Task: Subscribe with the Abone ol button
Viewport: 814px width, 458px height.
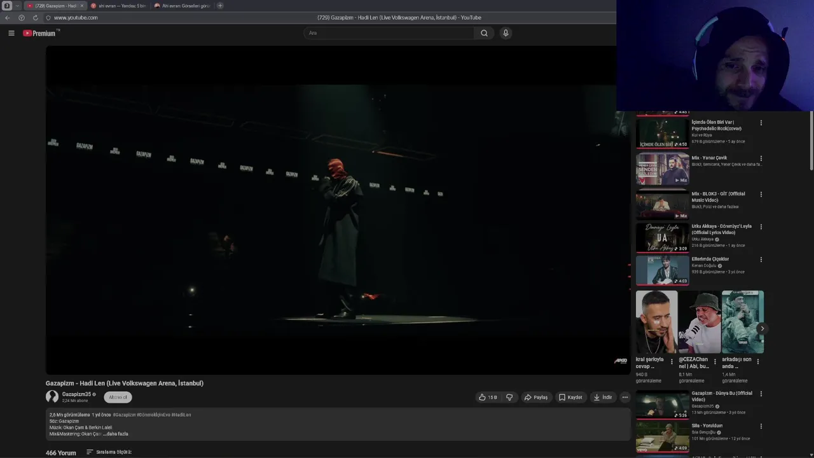Action: [x=118, y=397]
